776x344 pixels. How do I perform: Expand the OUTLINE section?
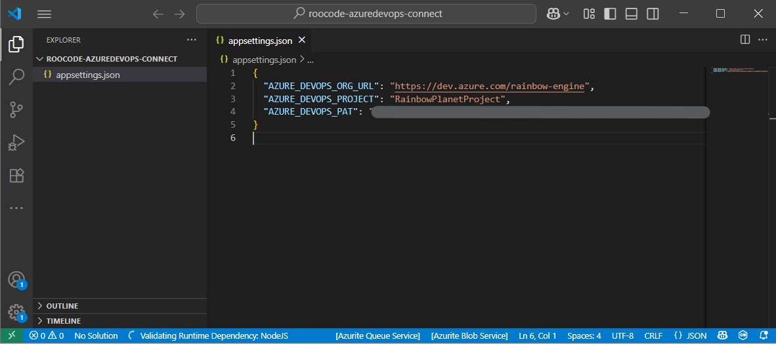119,305
